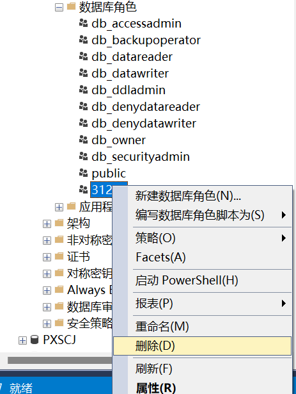Click the 应用程序角色 folder icon
The height and width of the screenshot is (394, 296).
pyautogui.click(x=71, y=206)
